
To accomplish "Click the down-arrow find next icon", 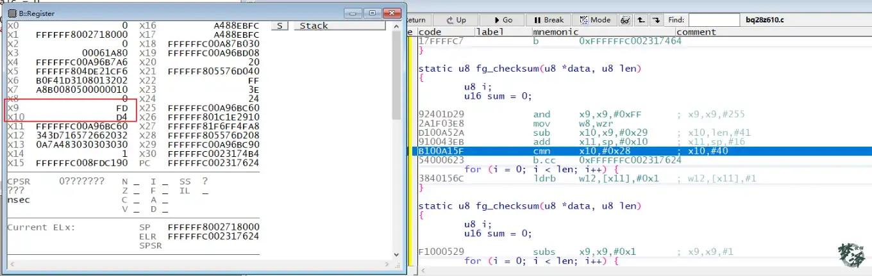I will (x=655, y=20).
